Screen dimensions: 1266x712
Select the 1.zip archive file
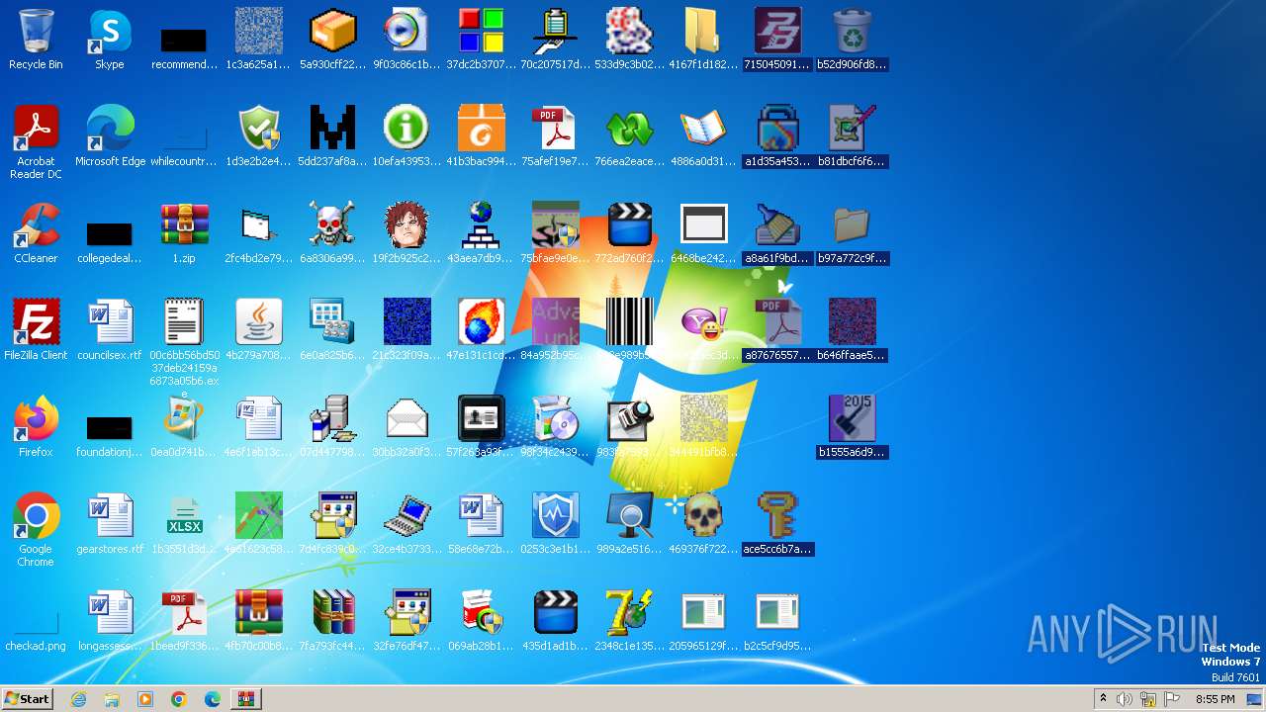[184, 233]
